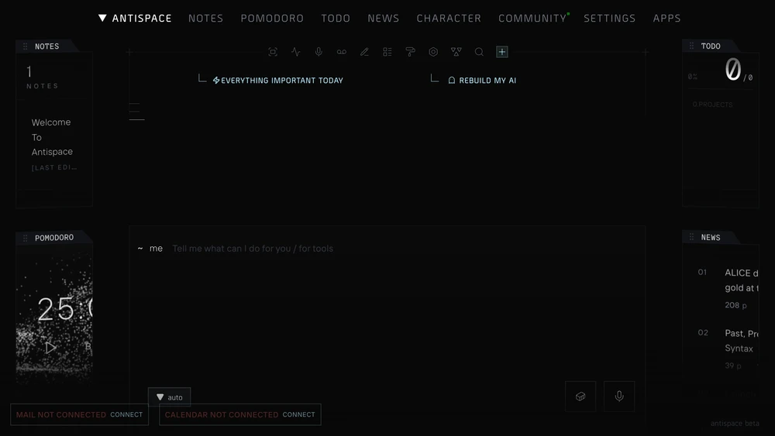Click the 25 minute Pomodoro timer display

point(65,310)
